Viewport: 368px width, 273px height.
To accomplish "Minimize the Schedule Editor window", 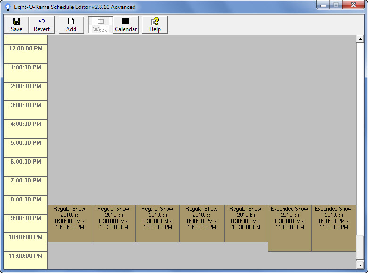I will click(323, 5).
